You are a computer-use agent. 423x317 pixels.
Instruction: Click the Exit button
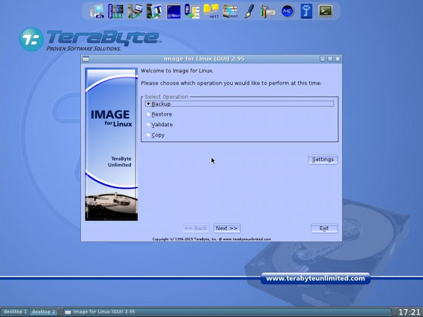(x=324, y=228)
